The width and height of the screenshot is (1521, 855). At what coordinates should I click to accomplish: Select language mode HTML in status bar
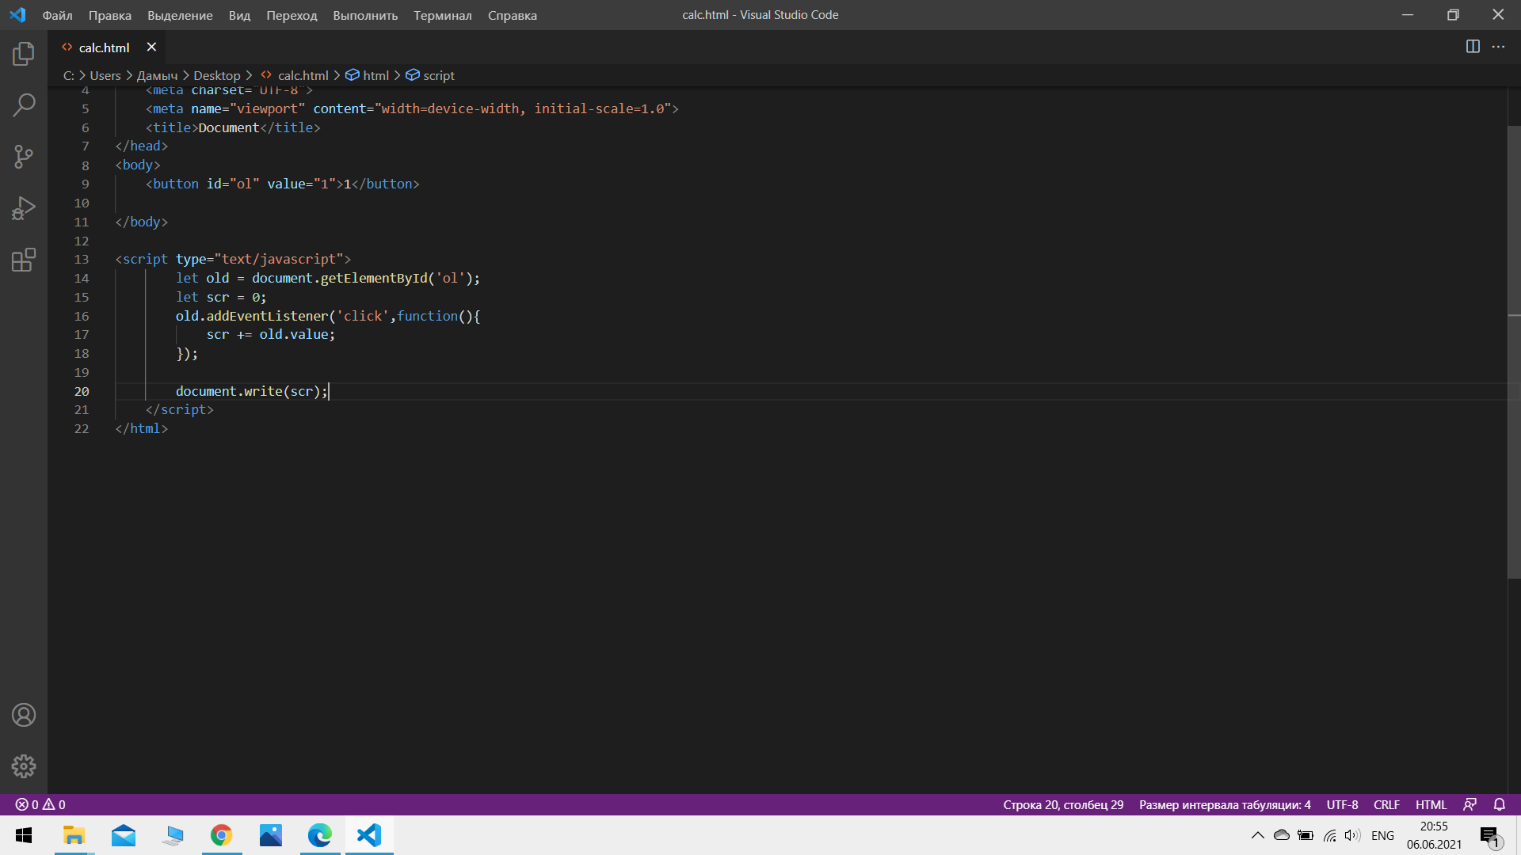coord(1431,804)
